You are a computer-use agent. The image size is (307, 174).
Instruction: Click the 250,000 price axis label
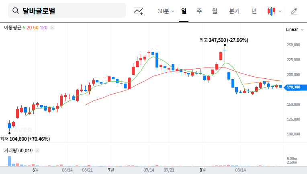point(293,45)
